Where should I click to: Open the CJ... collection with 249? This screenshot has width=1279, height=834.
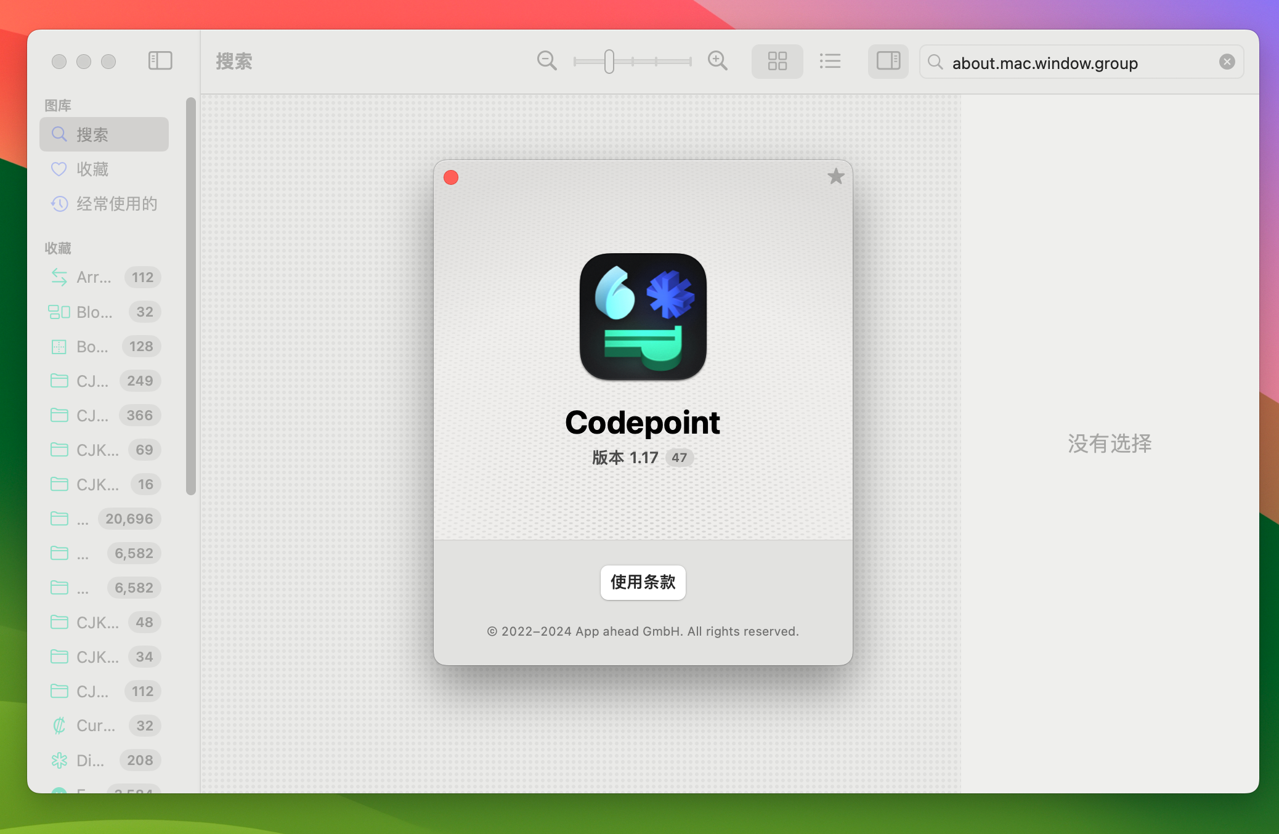tap(104, 381)
